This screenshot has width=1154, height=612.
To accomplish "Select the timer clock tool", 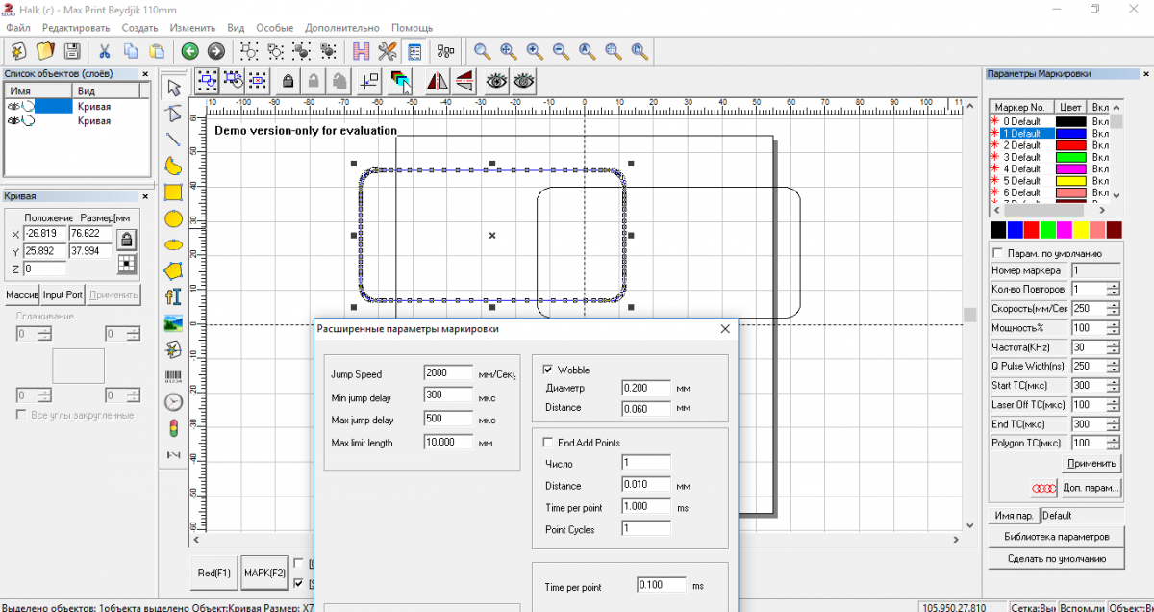I will point(173,402).
